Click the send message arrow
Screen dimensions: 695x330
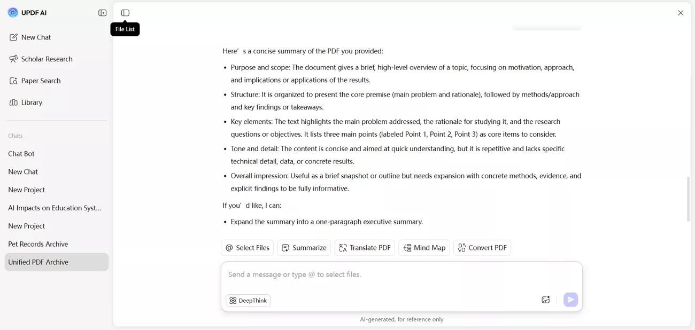(x=570, y=300)
